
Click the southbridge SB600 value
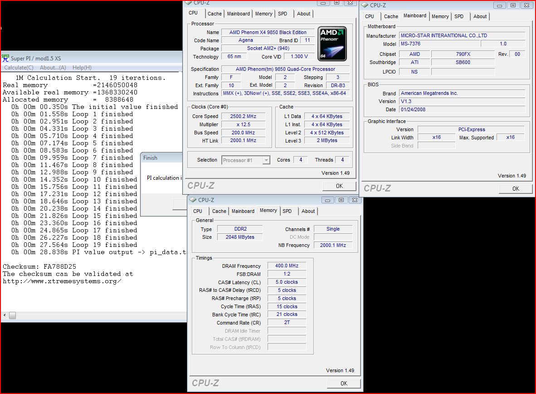pyautogui.click(x=463, y=62)
